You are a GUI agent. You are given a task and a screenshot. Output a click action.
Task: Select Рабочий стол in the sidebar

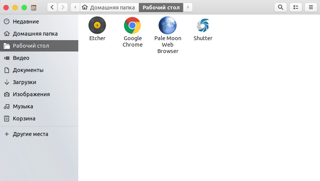pos(39,46)
